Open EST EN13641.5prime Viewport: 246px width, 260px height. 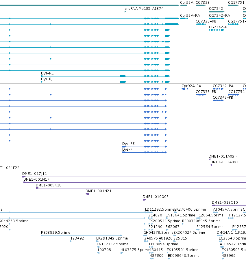[x=180, y=215]
